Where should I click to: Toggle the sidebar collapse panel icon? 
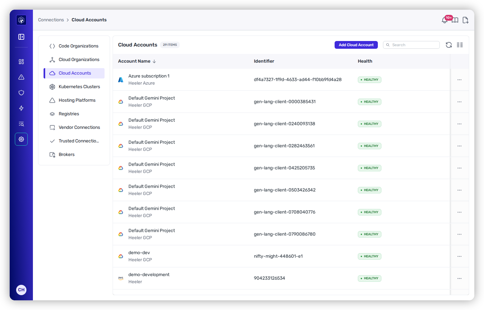21,37
